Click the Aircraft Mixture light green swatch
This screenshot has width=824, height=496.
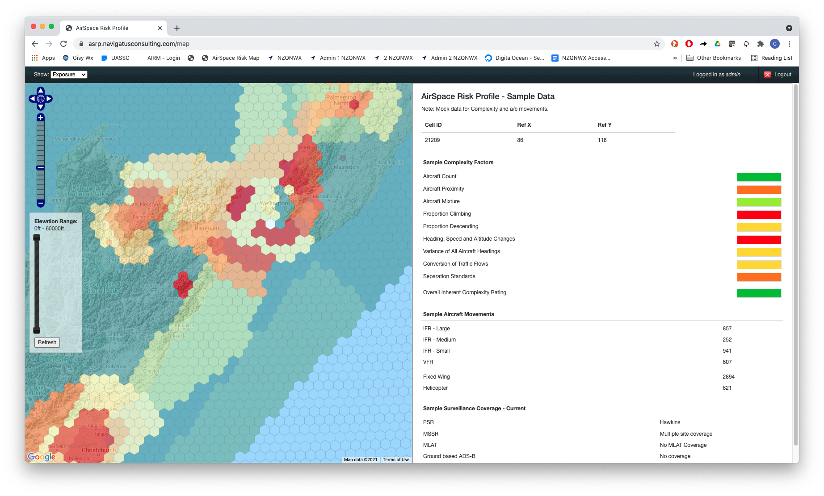pyautogui.click(x=759, y=202)
